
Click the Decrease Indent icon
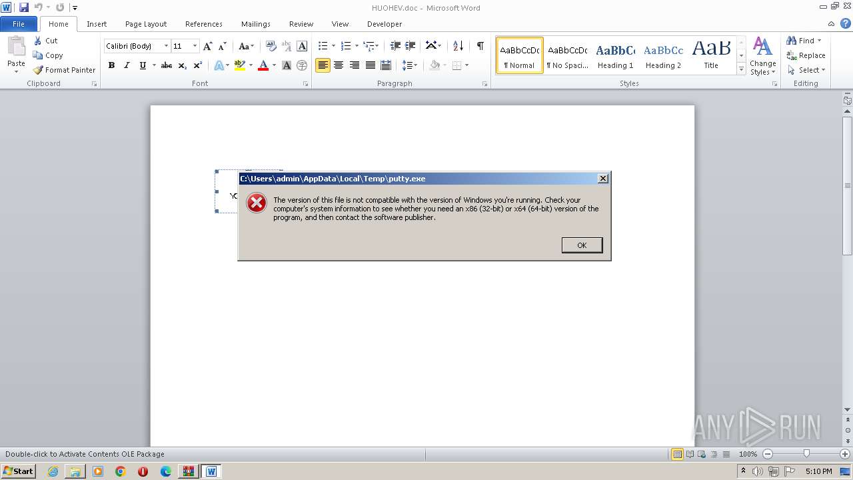pyautogui.click(x=395, y=46)
